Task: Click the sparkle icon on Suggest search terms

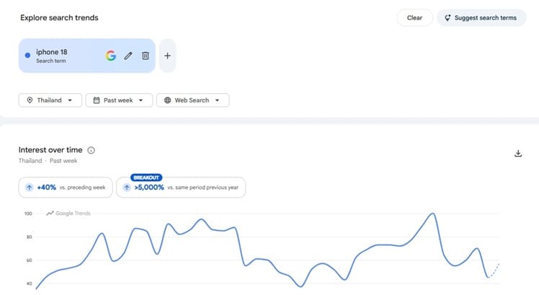Action: (447, 18)
